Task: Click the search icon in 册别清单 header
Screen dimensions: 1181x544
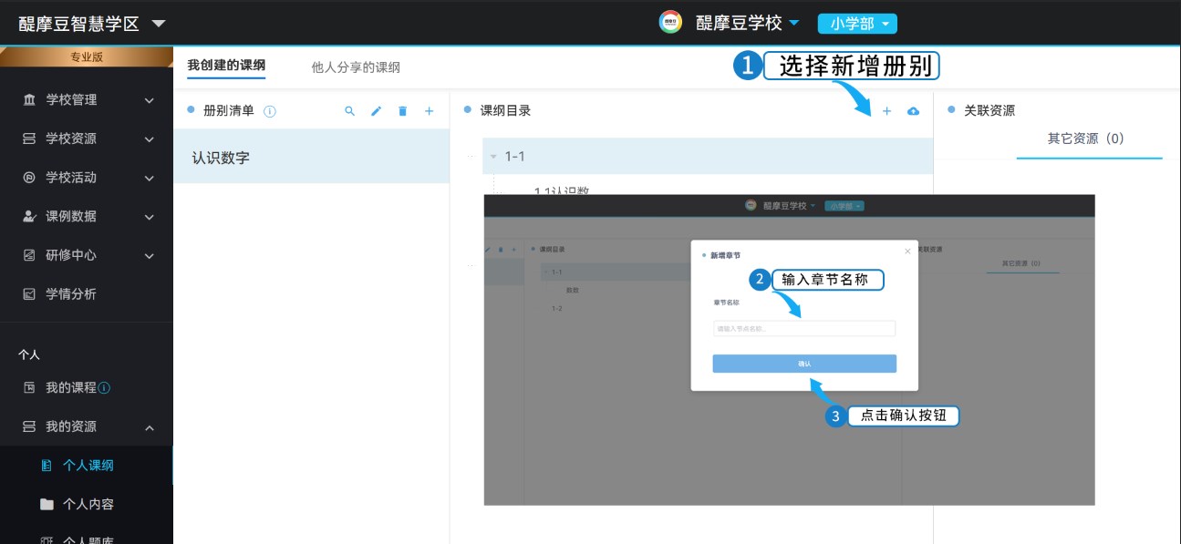Action: pyautogui.click(x=349, y=111)
